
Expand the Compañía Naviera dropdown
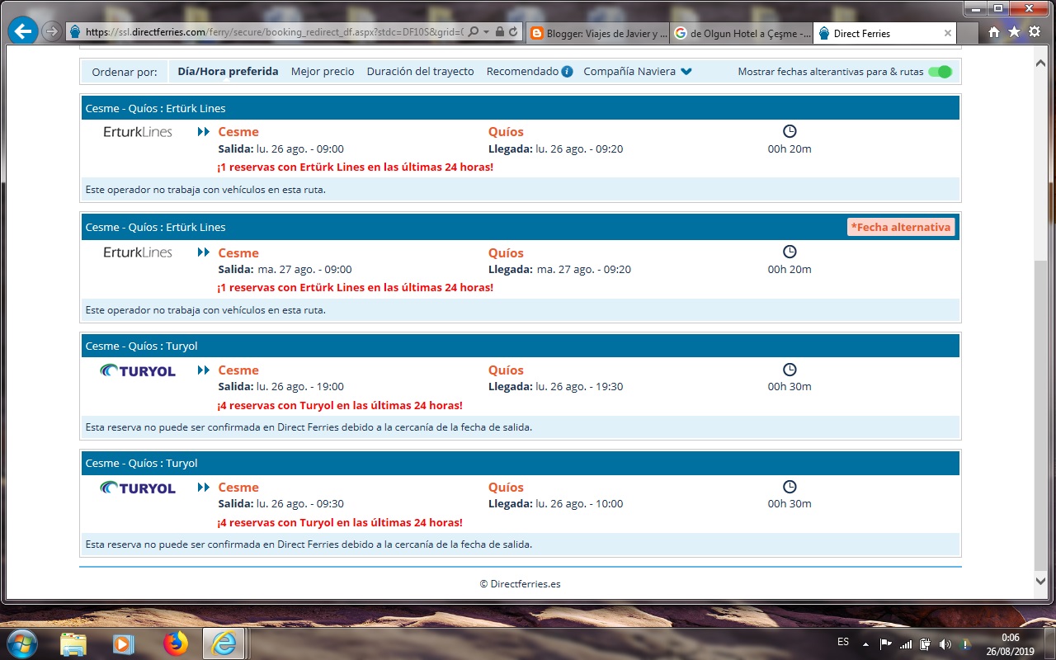(x=637, y=72)
